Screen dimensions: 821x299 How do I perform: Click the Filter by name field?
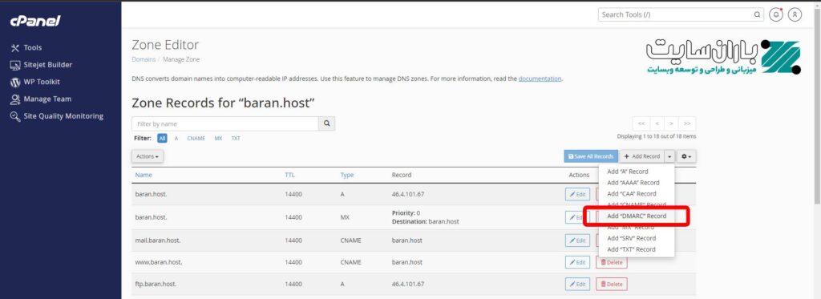(225, 124)
